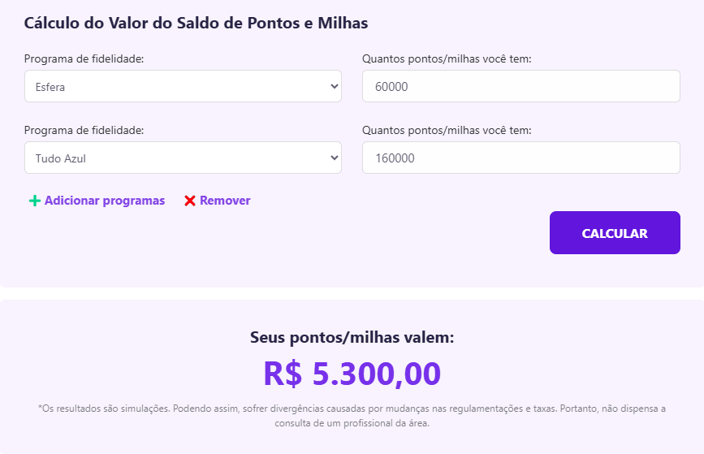The width and height of the screenshot is (704, 454).
Task: Click the word Esfera in the first selector
Action: 50,87
